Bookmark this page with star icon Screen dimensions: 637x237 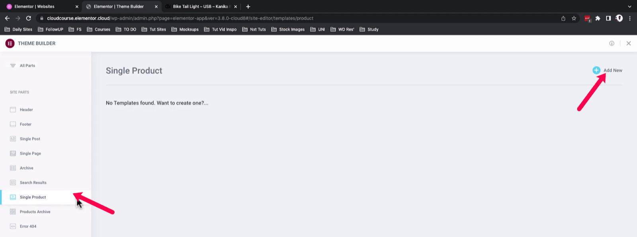[574, 18]
